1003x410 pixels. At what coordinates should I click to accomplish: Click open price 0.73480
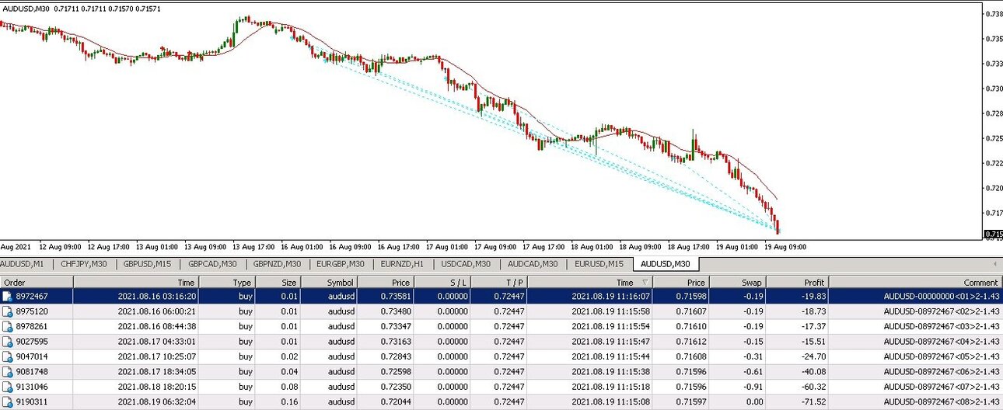coord(395,311)
